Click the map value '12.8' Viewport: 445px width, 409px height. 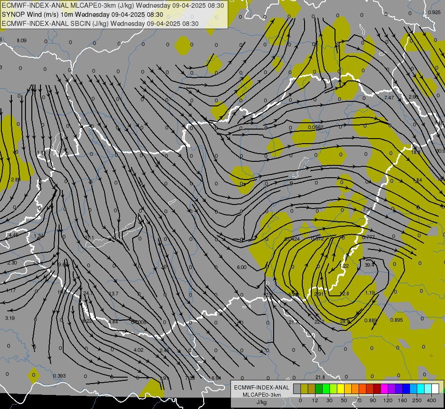344,294
